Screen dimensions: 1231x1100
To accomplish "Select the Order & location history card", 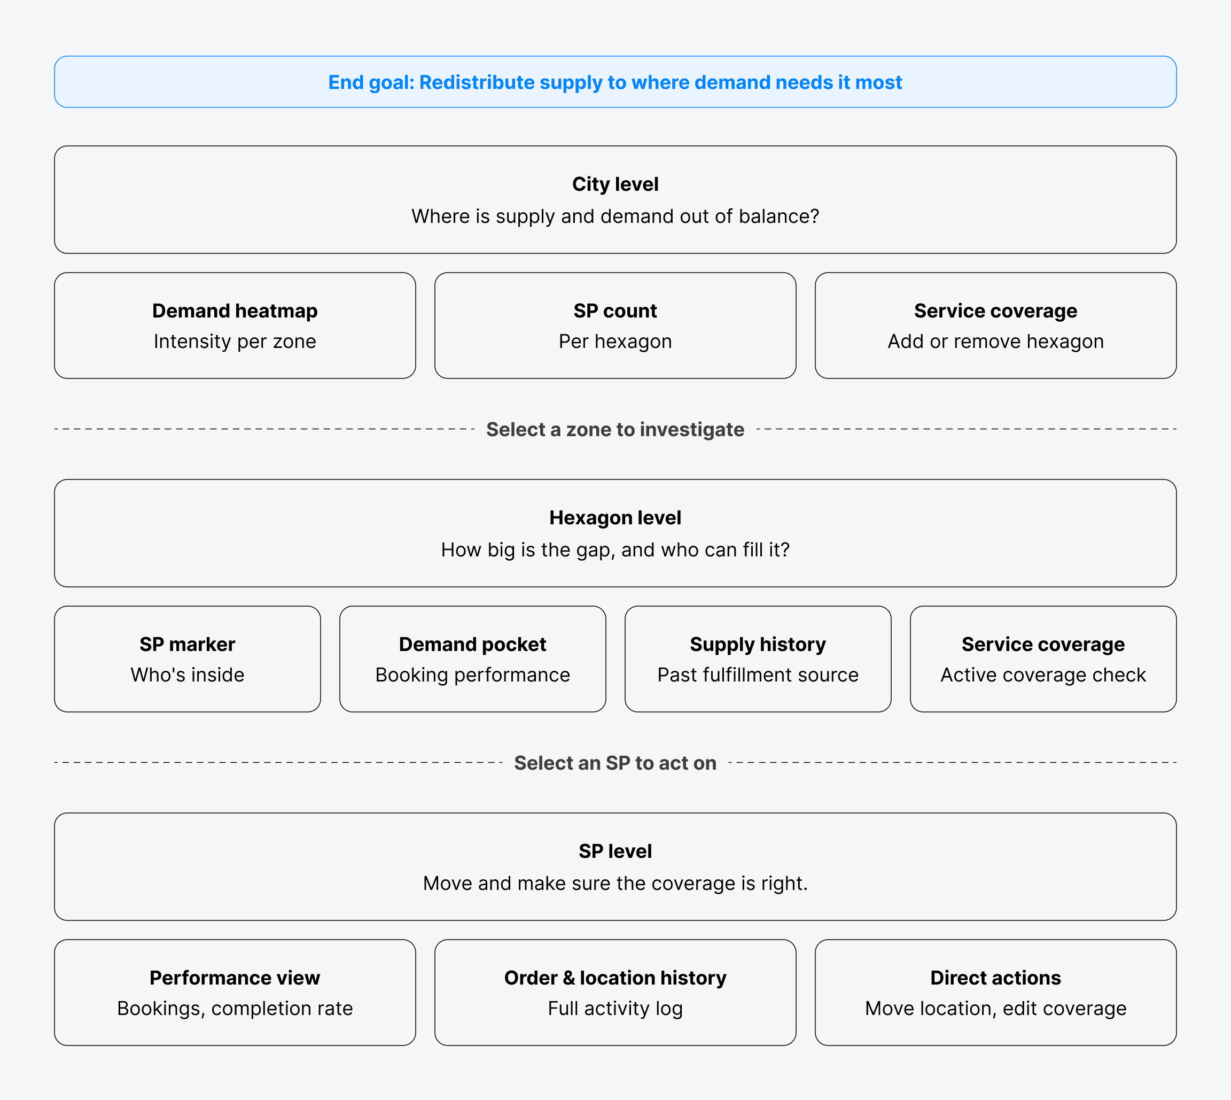I will 615,993.
